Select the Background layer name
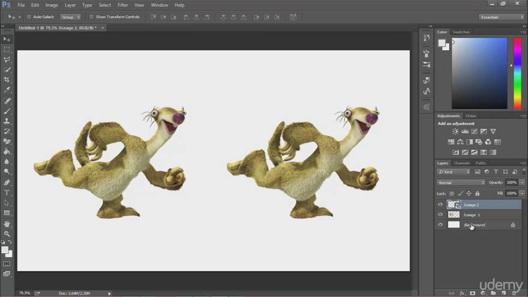The image size is (528, 297). click(x=475, y=224)
